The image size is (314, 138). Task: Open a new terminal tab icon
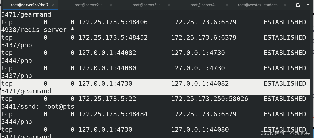point(298,5)
